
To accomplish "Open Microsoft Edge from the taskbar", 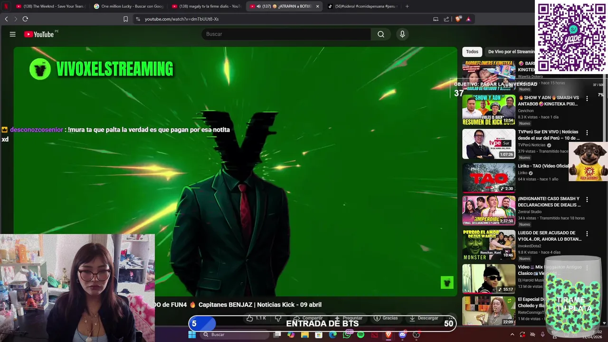I will [x=332, y=334].
